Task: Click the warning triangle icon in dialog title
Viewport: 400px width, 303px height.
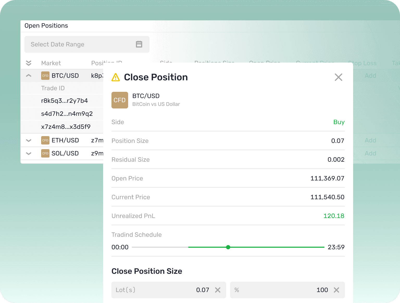Action: [x=116, y=77]
